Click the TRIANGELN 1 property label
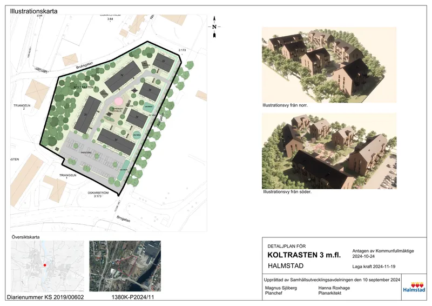Viewport: 432px width, 306px height. (68, 177)
